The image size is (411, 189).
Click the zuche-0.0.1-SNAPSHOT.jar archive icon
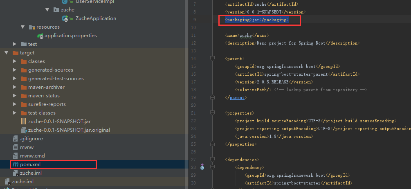pos(24,122)
